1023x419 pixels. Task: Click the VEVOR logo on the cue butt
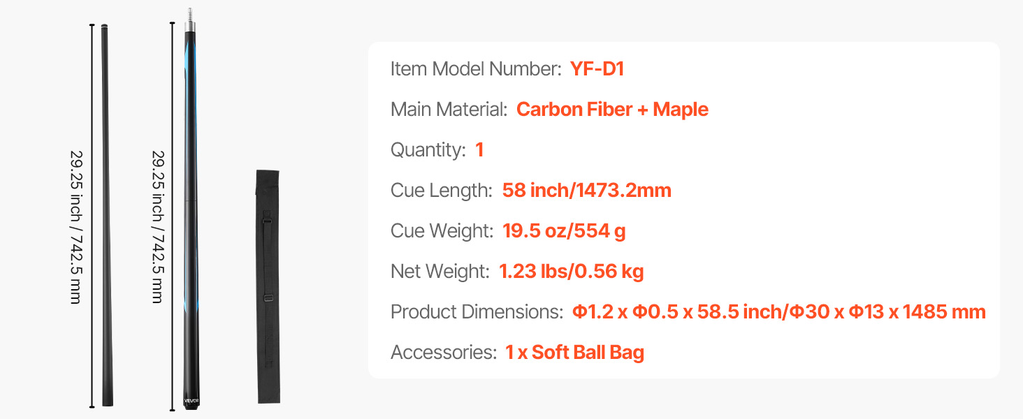click(191, 399)
